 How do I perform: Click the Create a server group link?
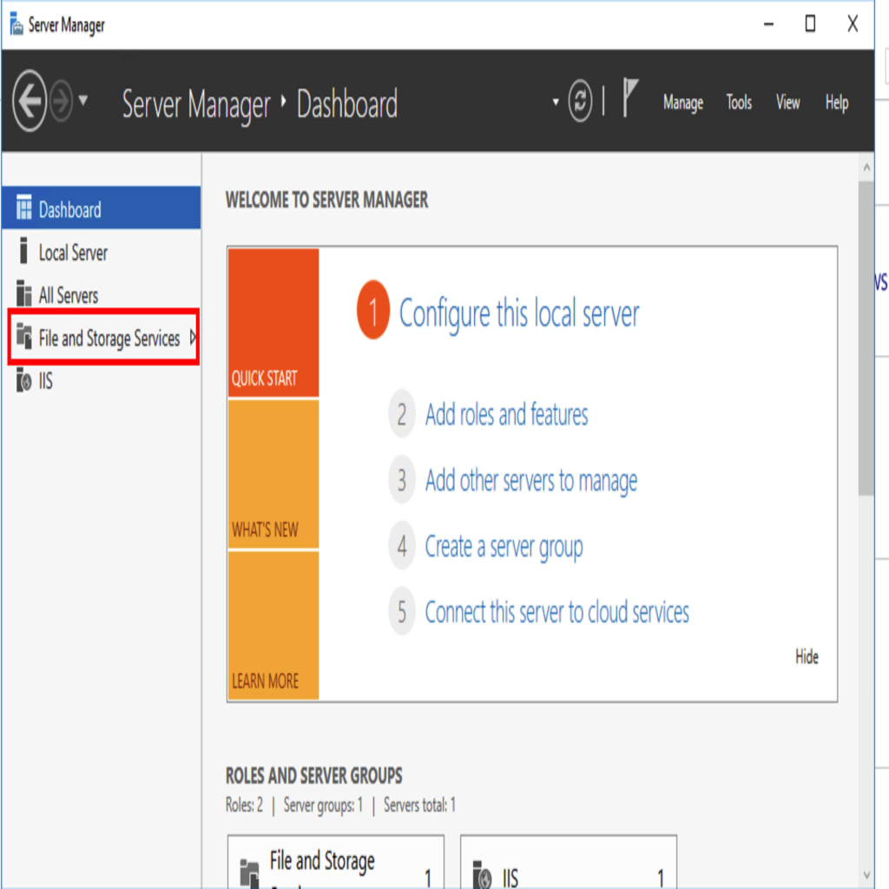[504, 547]
